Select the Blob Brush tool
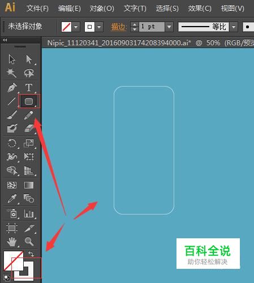This screenshot has width=254, height=283. (x=12, y=128)
